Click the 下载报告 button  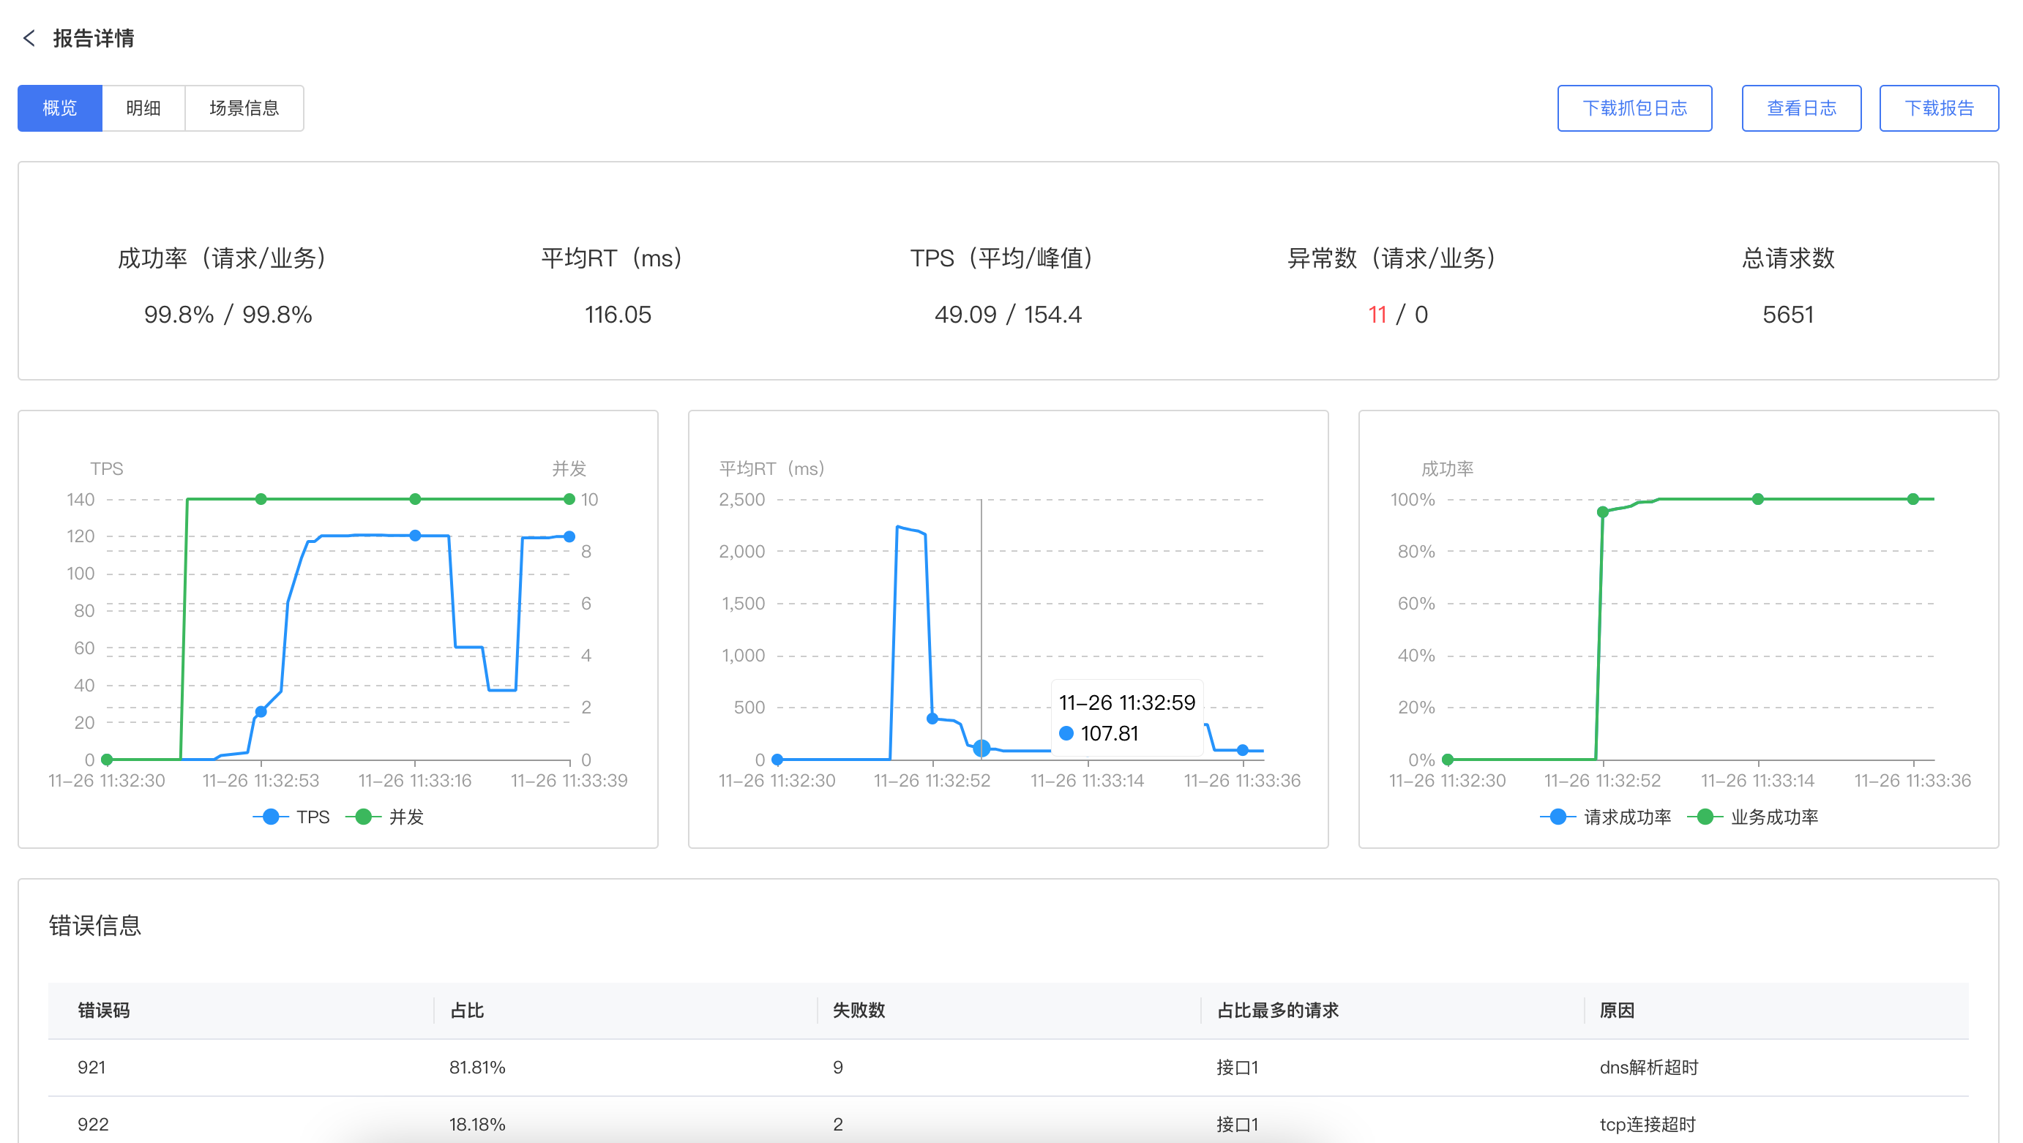(x=1938, y=108)
